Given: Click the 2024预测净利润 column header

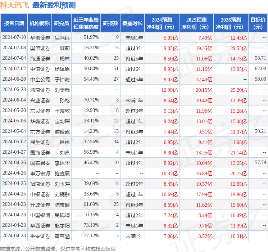Looking at the screenshot, I should point(162,23).
